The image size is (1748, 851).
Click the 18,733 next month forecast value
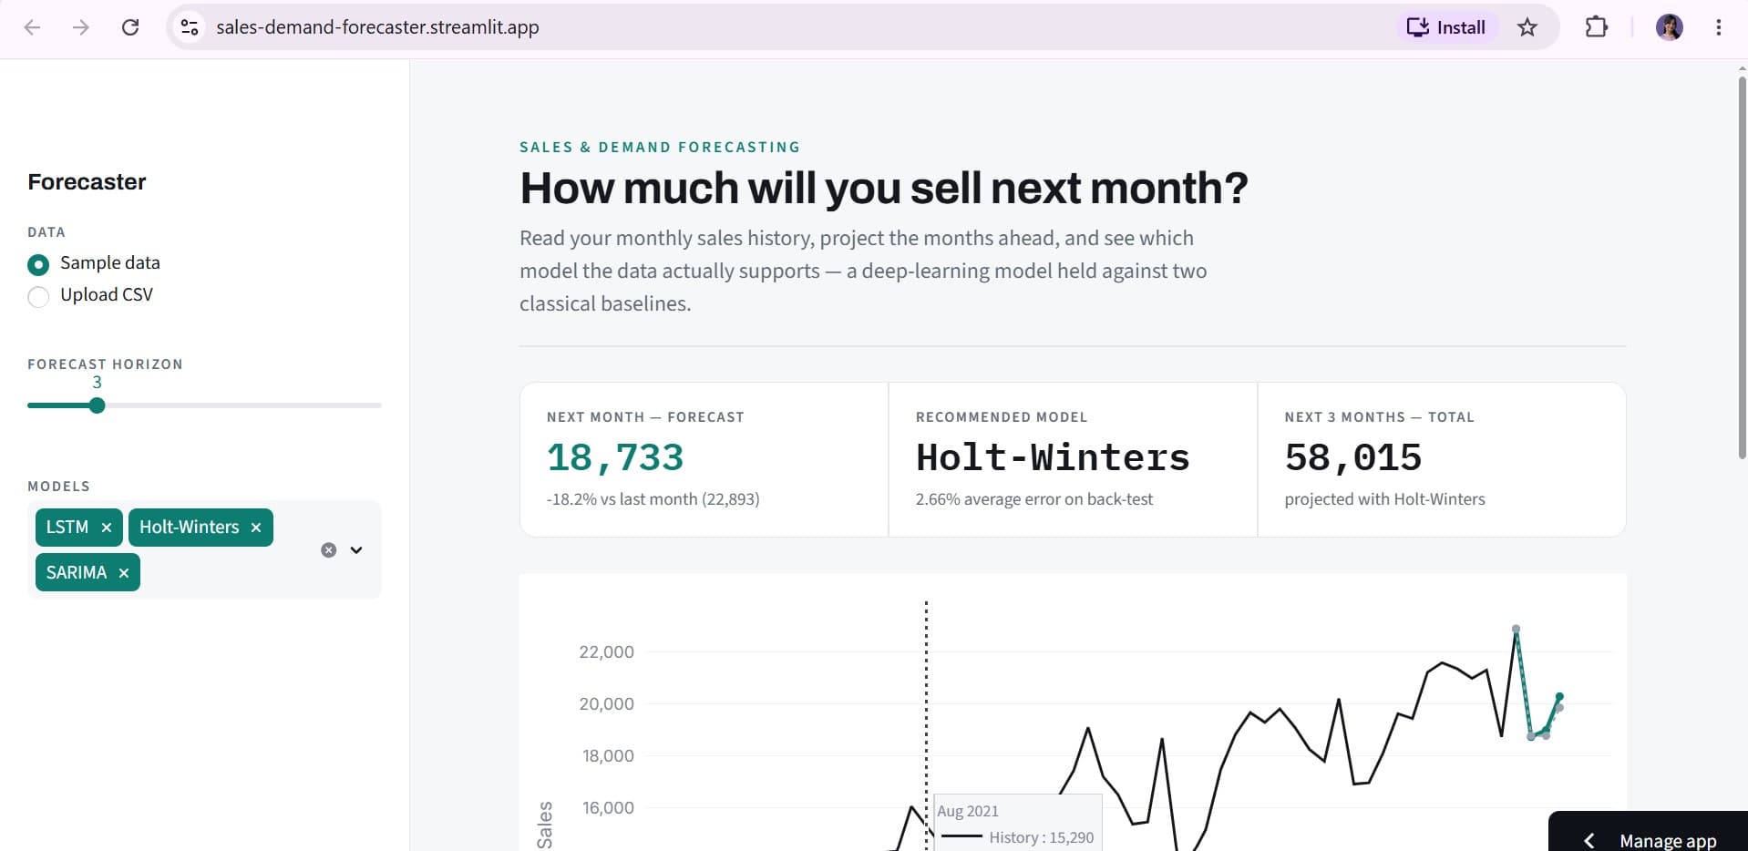[x=615, y=457]
